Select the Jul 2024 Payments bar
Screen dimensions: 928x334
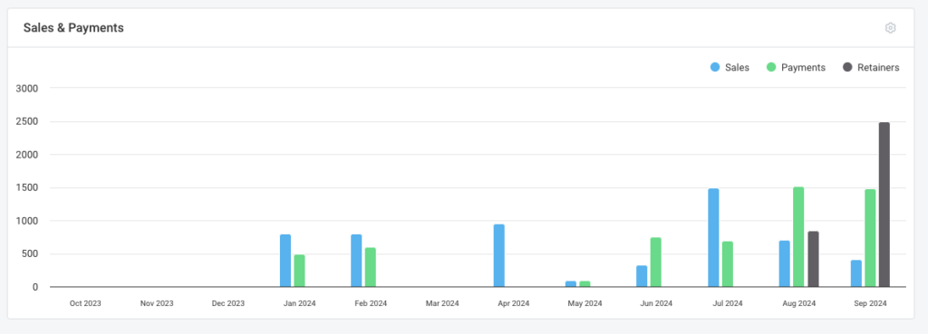tap(728, 264)
